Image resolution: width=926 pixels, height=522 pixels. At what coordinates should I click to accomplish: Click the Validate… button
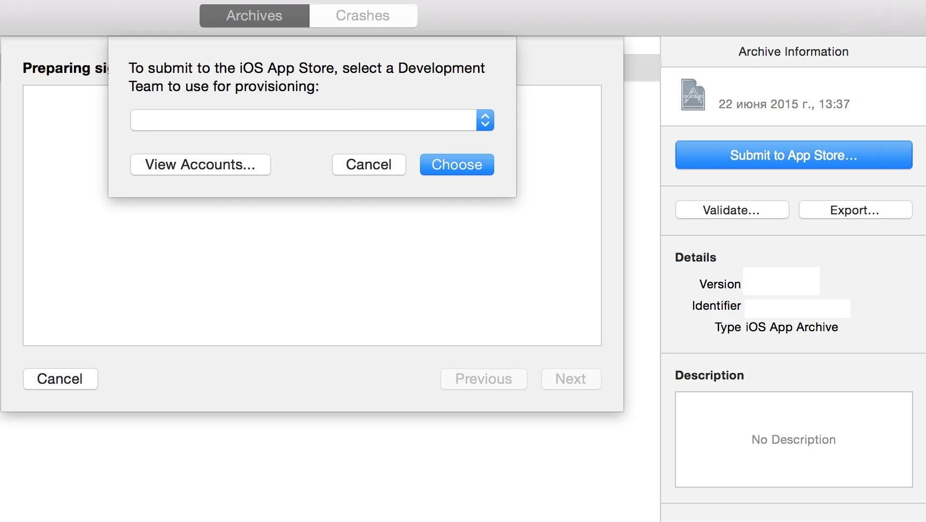coord(732,210)
